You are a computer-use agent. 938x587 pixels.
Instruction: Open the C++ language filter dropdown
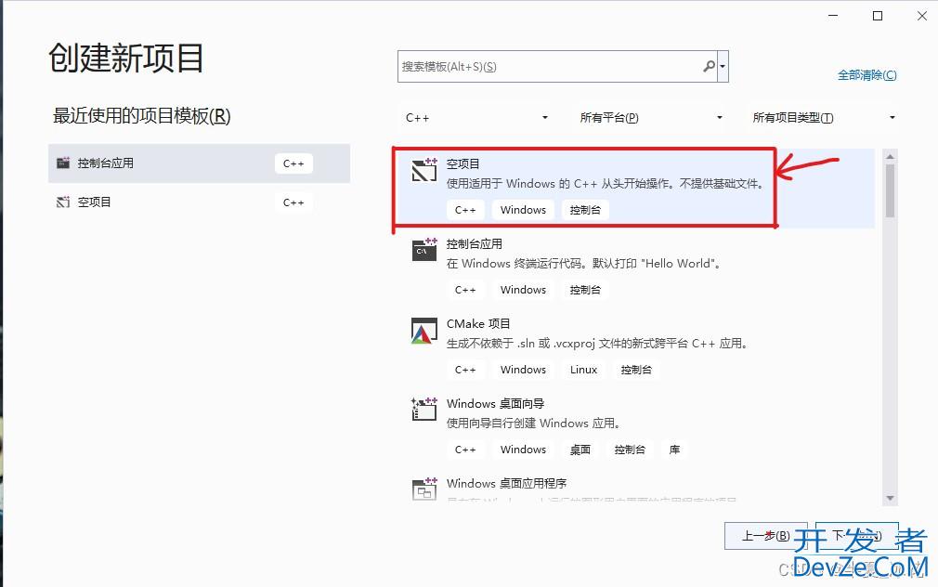tap(476, 118)
